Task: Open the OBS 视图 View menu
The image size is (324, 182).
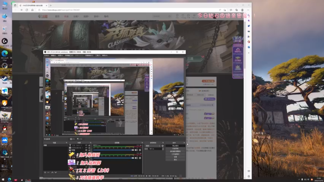Action: tap(60, 55)
